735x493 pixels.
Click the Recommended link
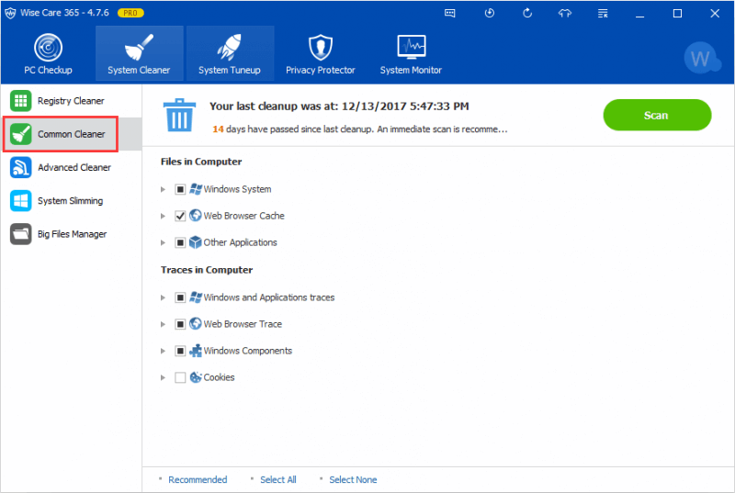[x=198, y=479]
